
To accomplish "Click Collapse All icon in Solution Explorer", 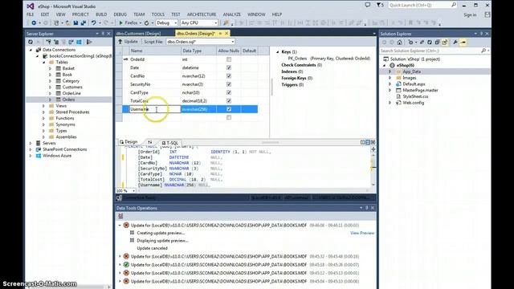I will (x=437, y=43).
